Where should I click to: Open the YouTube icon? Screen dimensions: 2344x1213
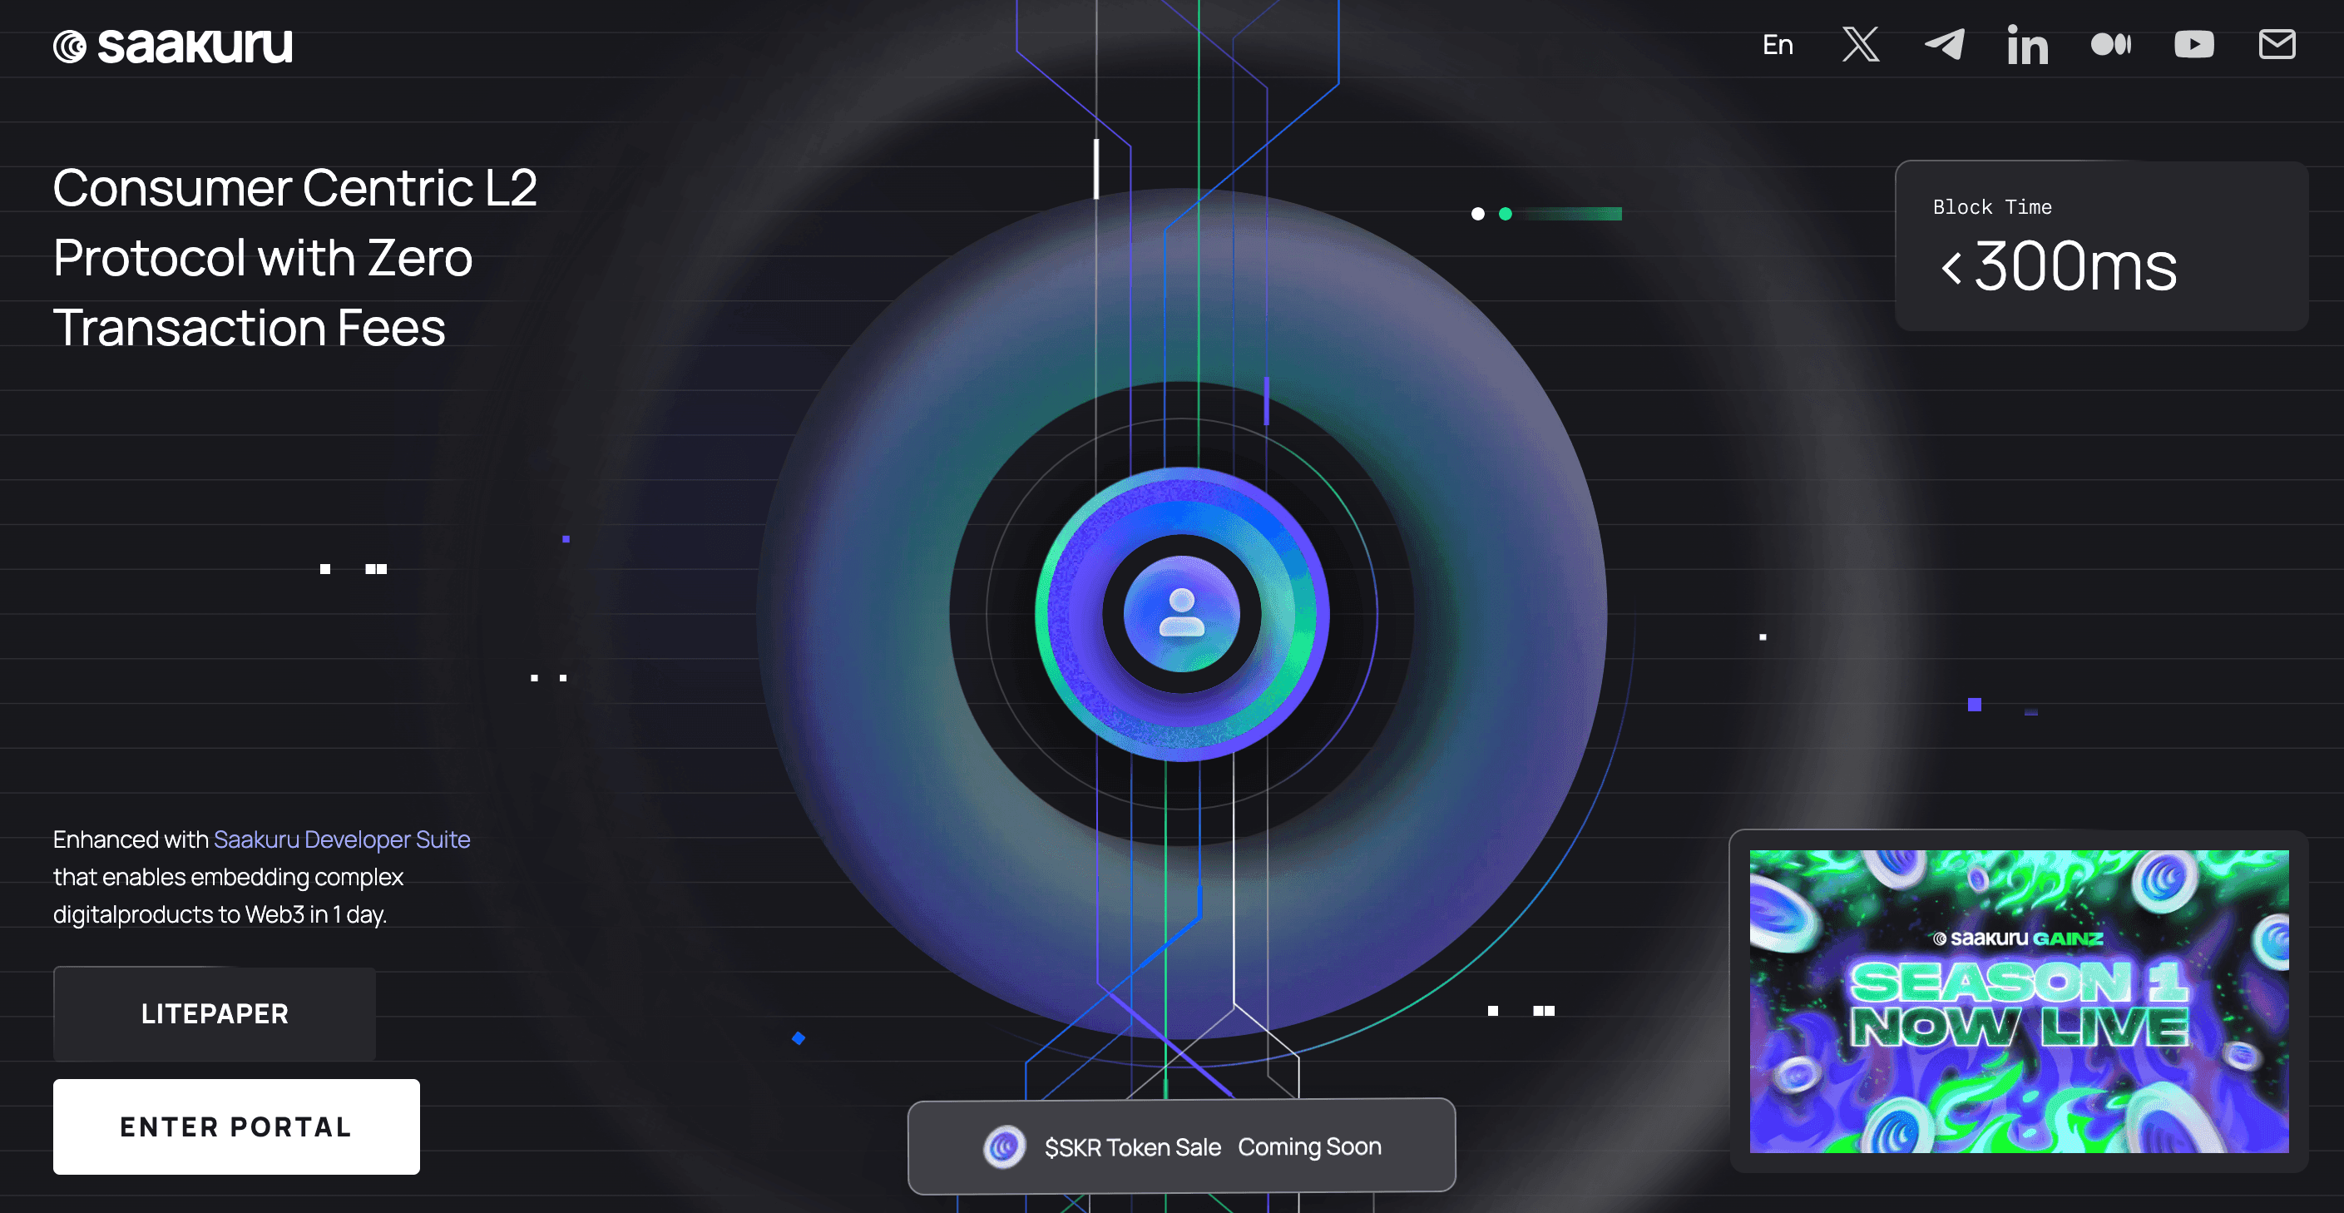pyautogui.click(x=2193, y=45)
